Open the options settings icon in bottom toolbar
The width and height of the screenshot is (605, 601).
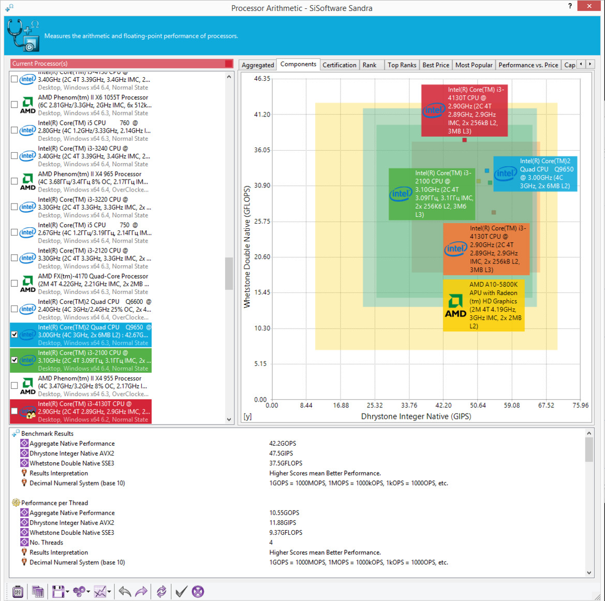[x=18, y=591]
